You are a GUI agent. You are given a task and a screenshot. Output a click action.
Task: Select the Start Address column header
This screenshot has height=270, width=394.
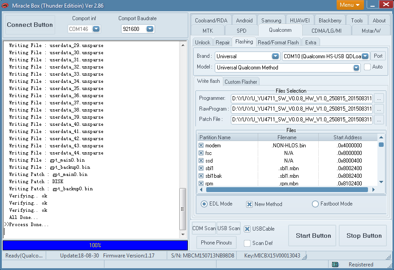[347, 137]
